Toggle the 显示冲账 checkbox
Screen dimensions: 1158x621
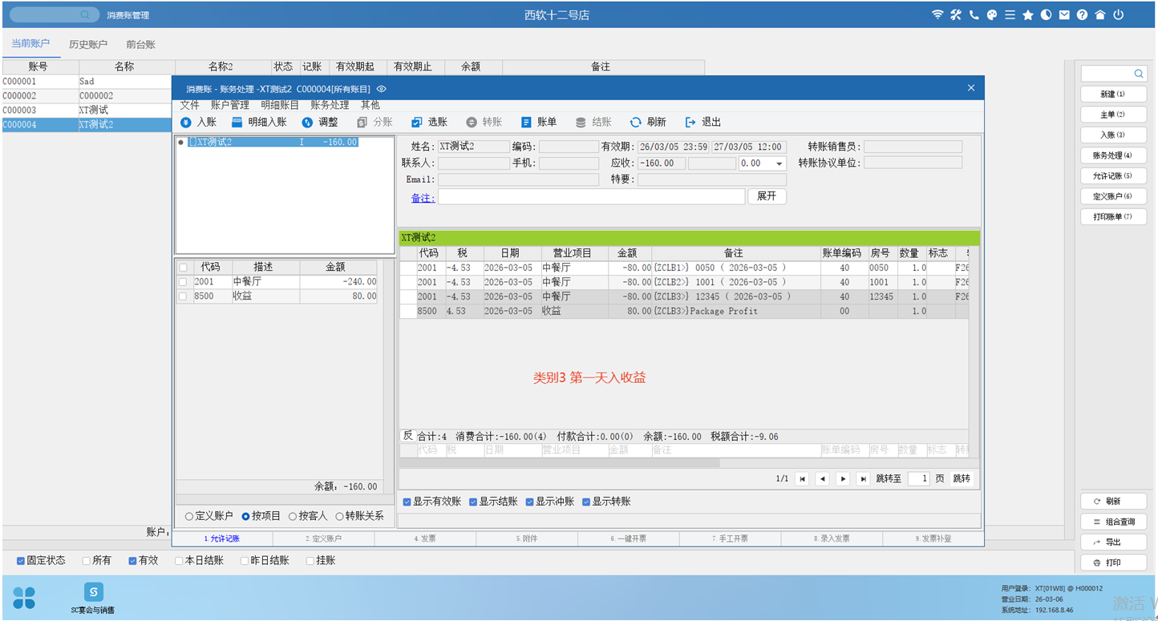point(529,502)
